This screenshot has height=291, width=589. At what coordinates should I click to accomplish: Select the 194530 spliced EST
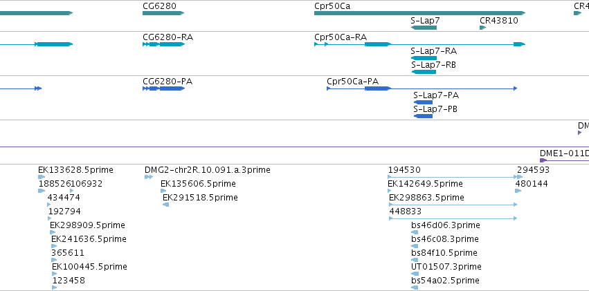(453, 177)
